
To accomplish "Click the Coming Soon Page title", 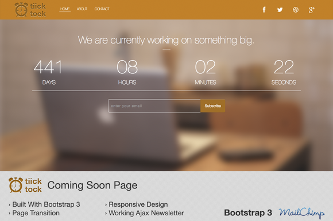I will [x=92, y=186].
